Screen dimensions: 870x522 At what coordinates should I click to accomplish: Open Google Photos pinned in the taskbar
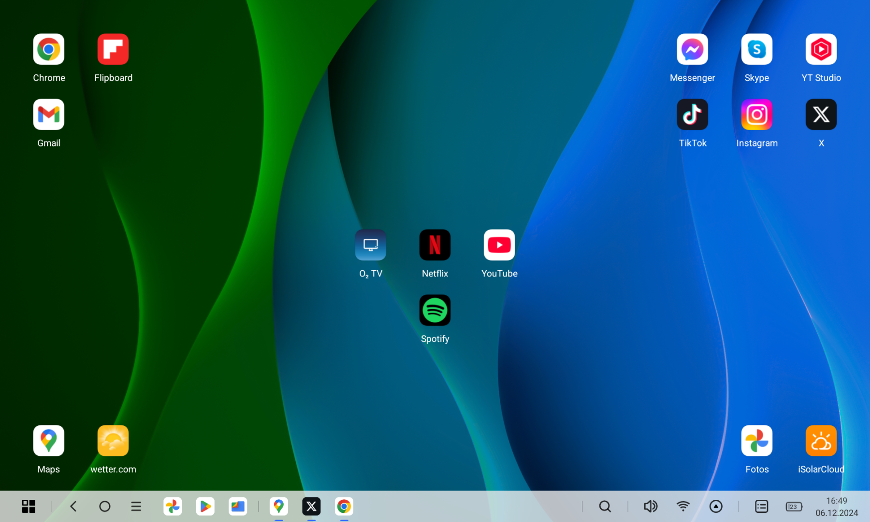click(173, 507)
